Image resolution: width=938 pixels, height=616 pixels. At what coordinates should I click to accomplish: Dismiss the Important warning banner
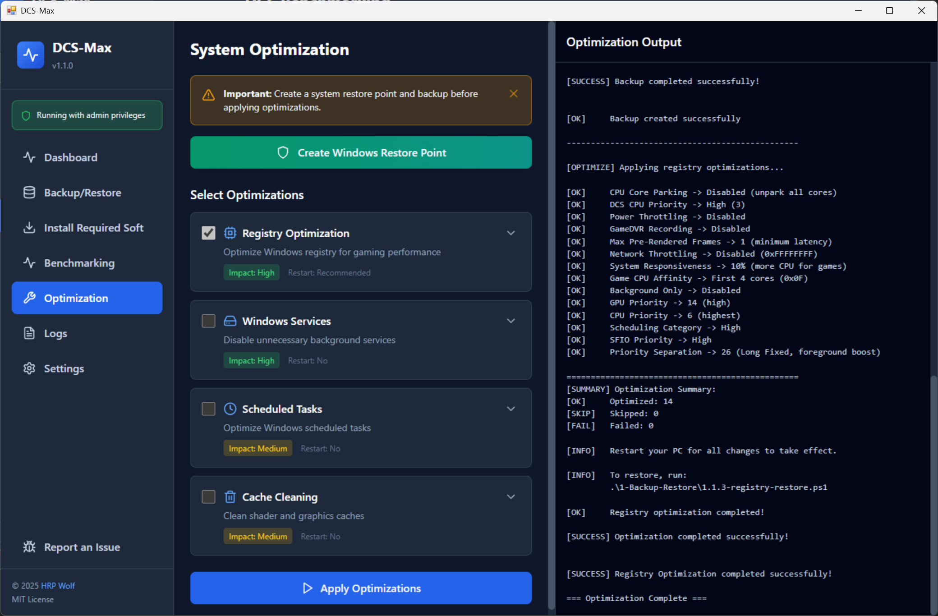514,94
